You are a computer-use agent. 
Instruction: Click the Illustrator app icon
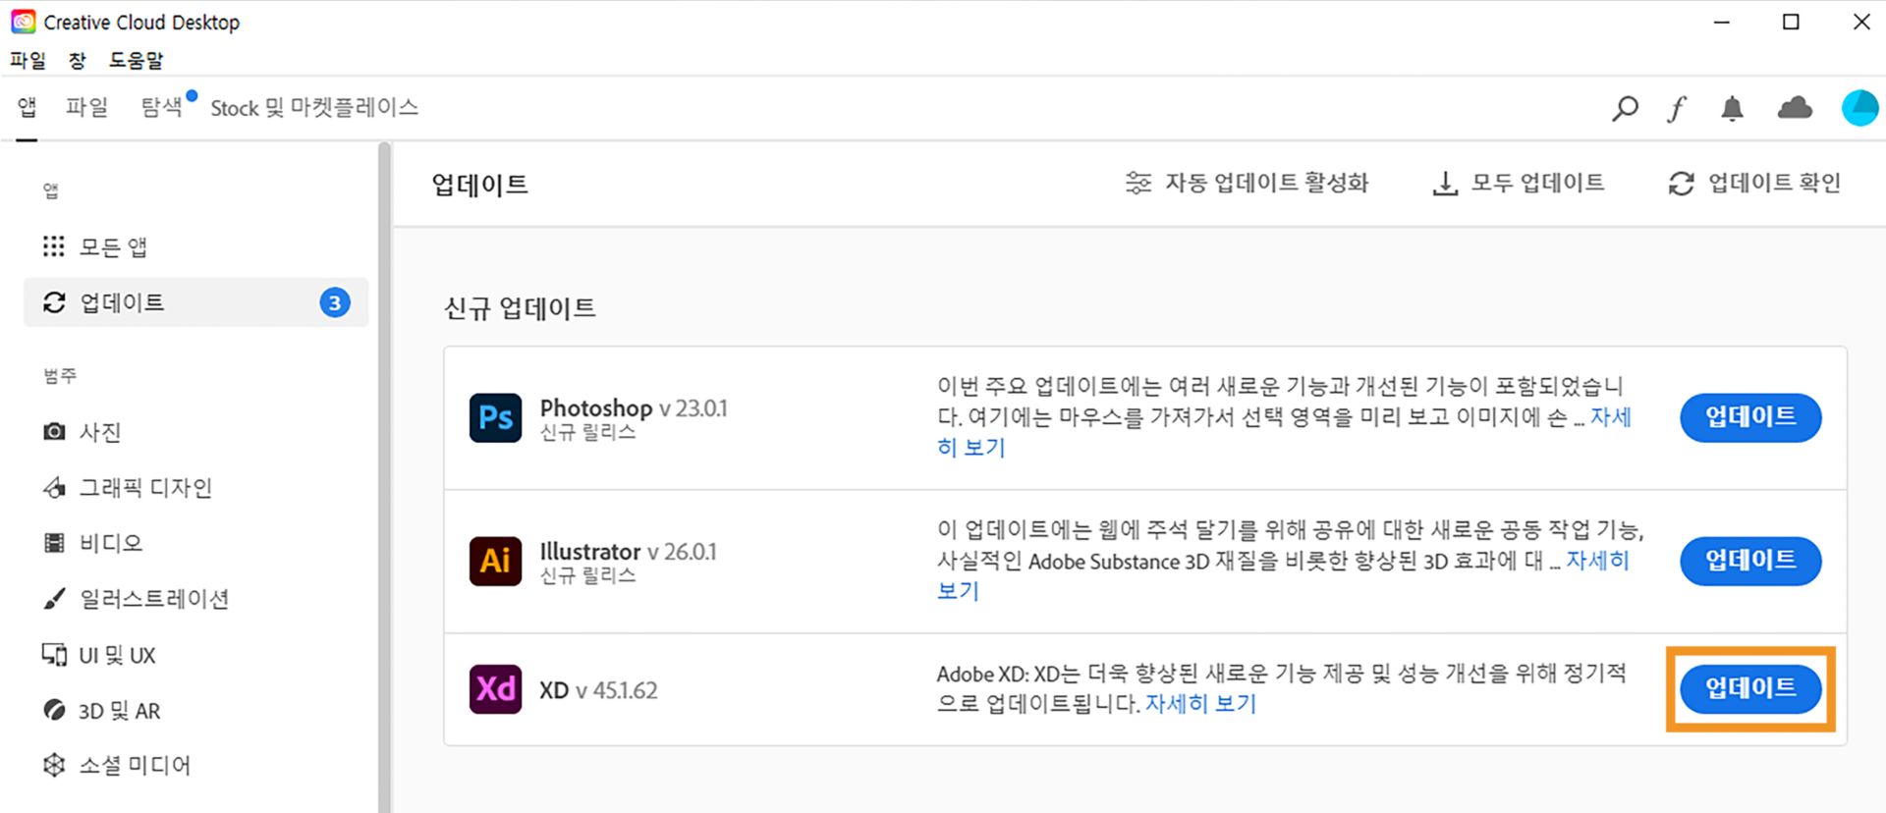(495, 561)
